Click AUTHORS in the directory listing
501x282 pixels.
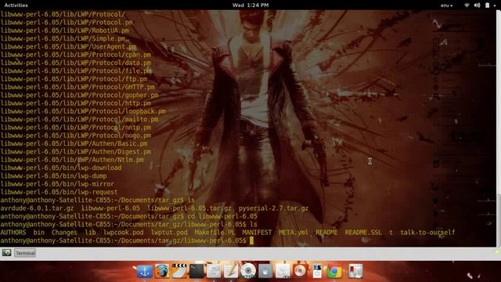tap(13, 233)
